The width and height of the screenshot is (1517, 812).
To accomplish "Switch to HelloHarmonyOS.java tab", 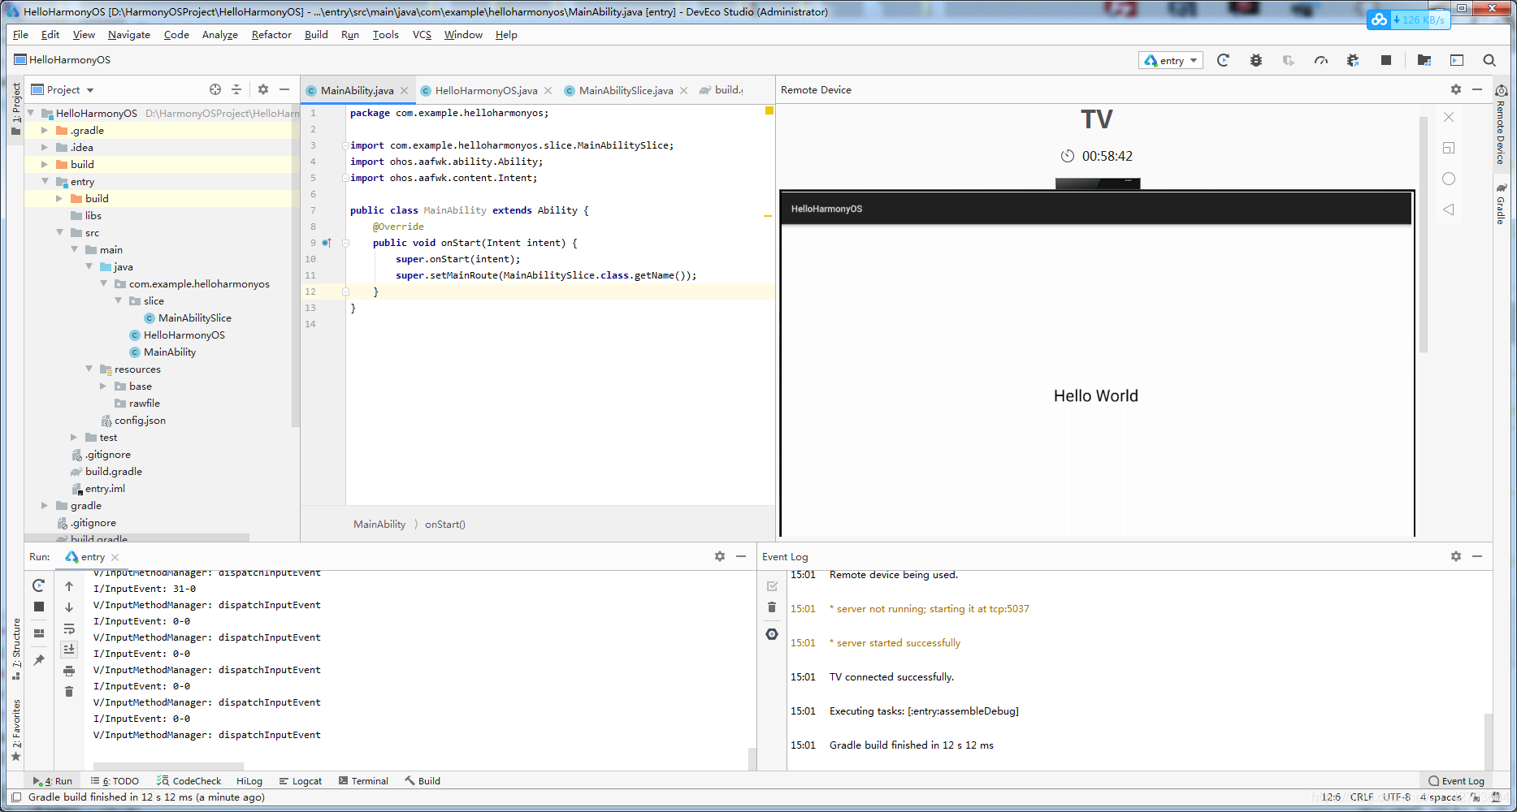I will (x=486, y=90).
